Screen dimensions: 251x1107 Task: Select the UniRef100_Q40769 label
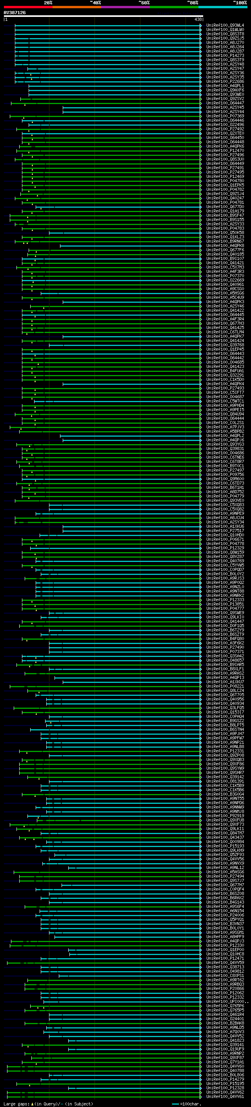(x=225, y=561)
